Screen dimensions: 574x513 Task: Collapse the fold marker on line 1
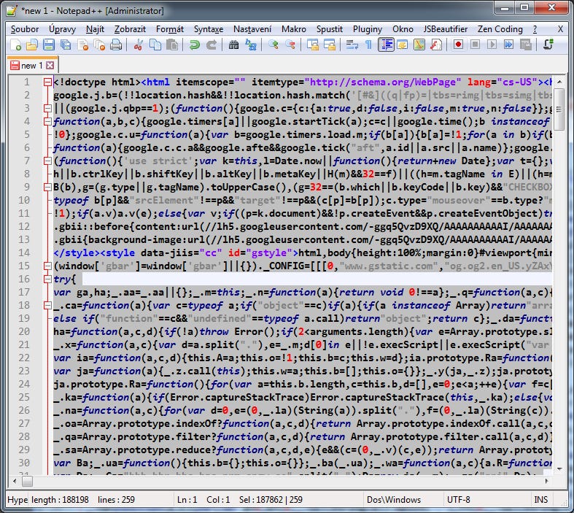[x=47, y=82]
